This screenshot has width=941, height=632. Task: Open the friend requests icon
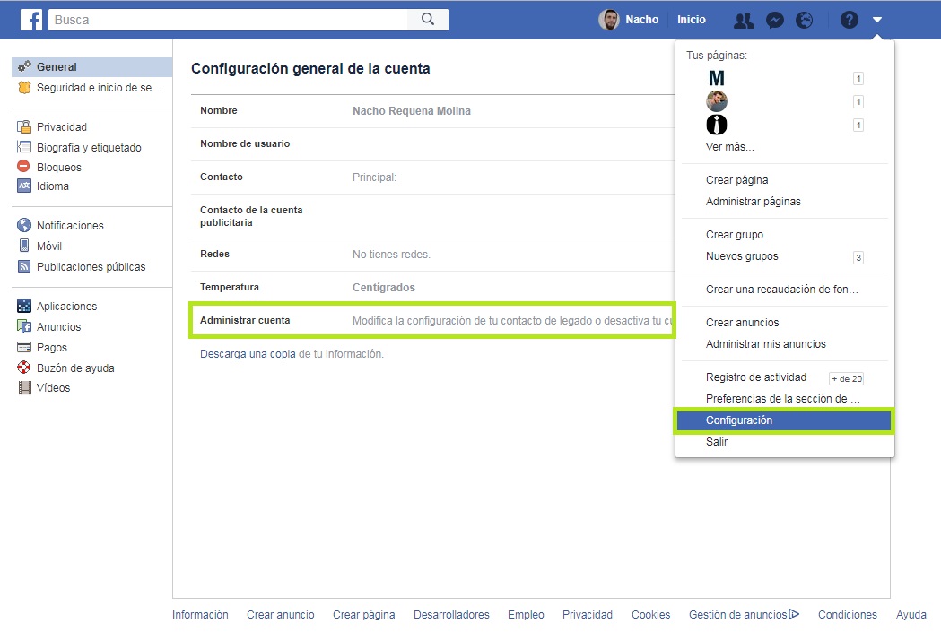pyautogui.click(x=744, y=20)
